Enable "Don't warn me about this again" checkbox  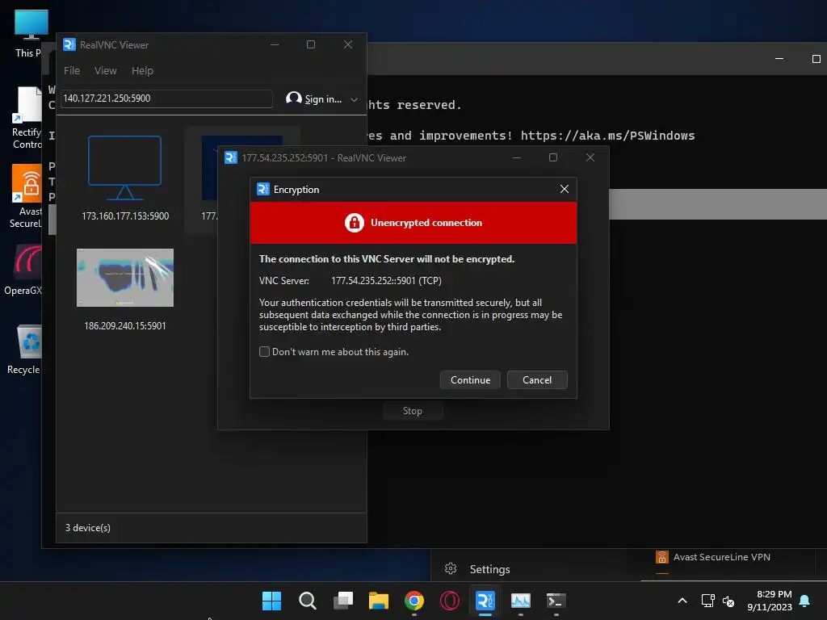click(x=264, y=352)
